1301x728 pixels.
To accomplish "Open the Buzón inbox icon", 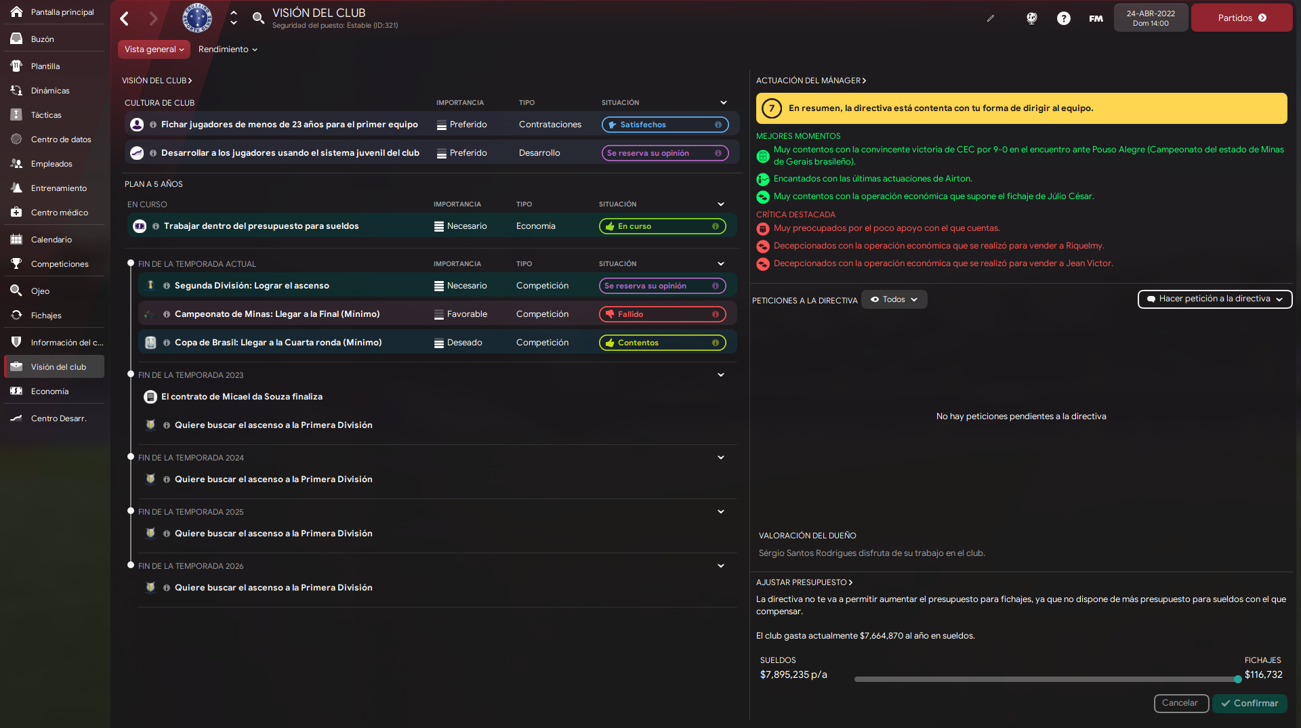I will [16, 39].
